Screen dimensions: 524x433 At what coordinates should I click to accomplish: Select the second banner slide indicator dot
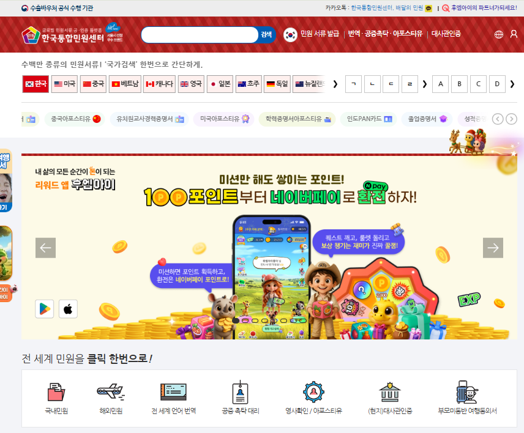(245, 320)
